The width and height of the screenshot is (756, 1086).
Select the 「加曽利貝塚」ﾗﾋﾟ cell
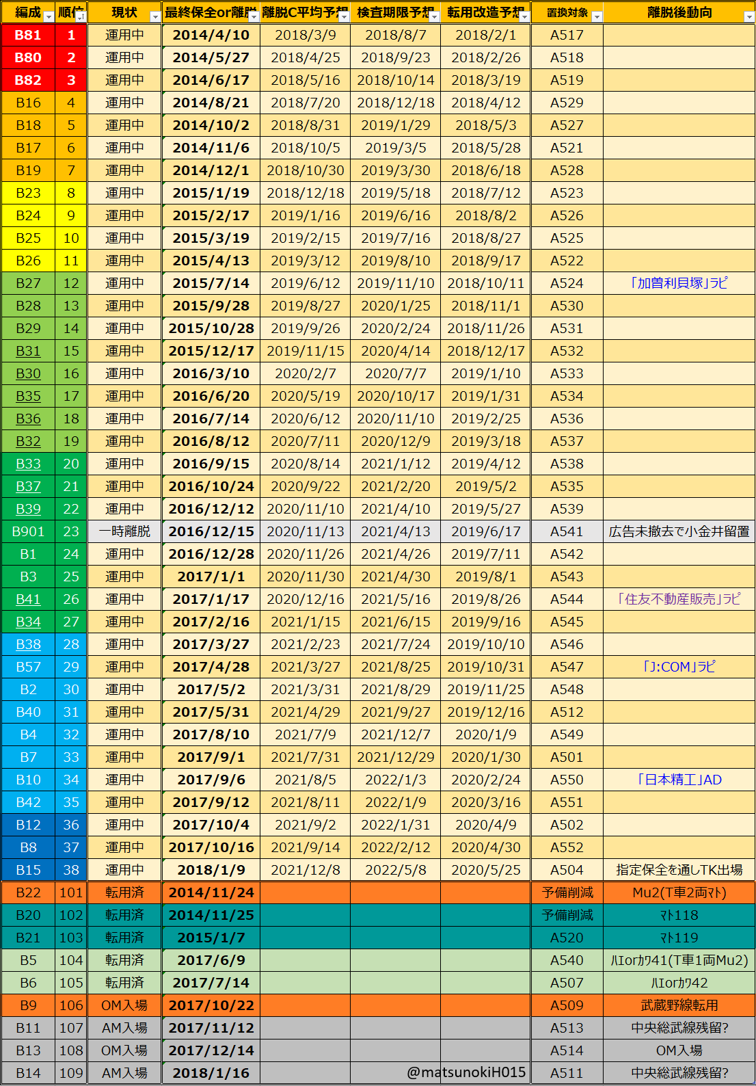pos(679,283)
